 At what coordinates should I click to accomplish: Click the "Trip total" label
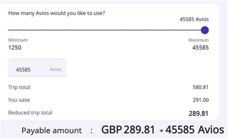19,87
